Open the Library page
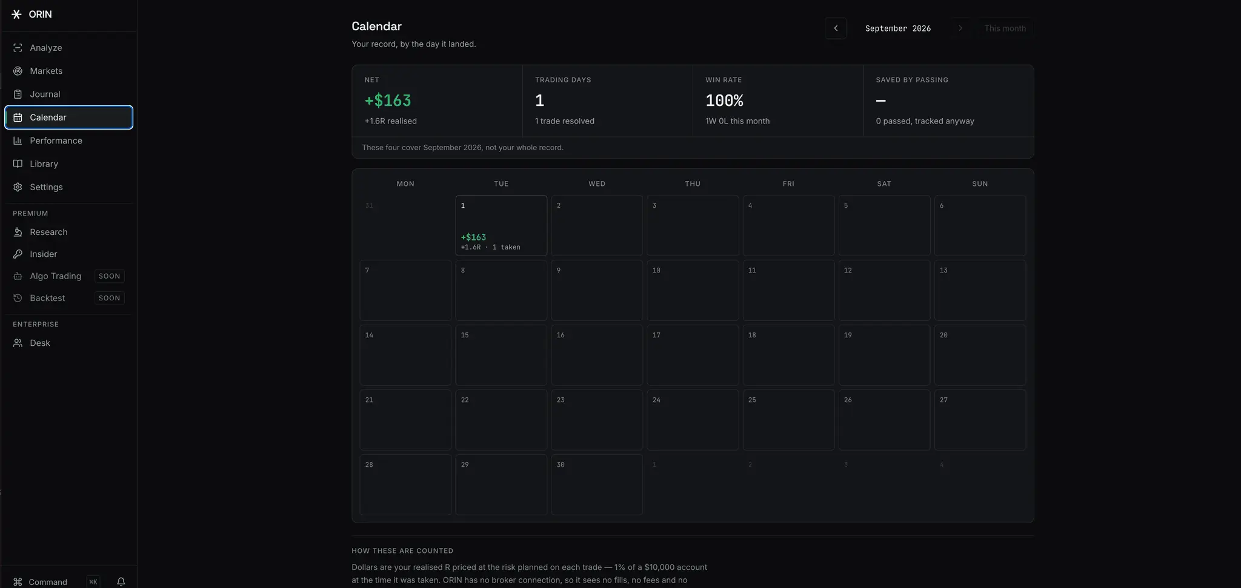This screenshot has height=588, width=1241. point(68,164)
